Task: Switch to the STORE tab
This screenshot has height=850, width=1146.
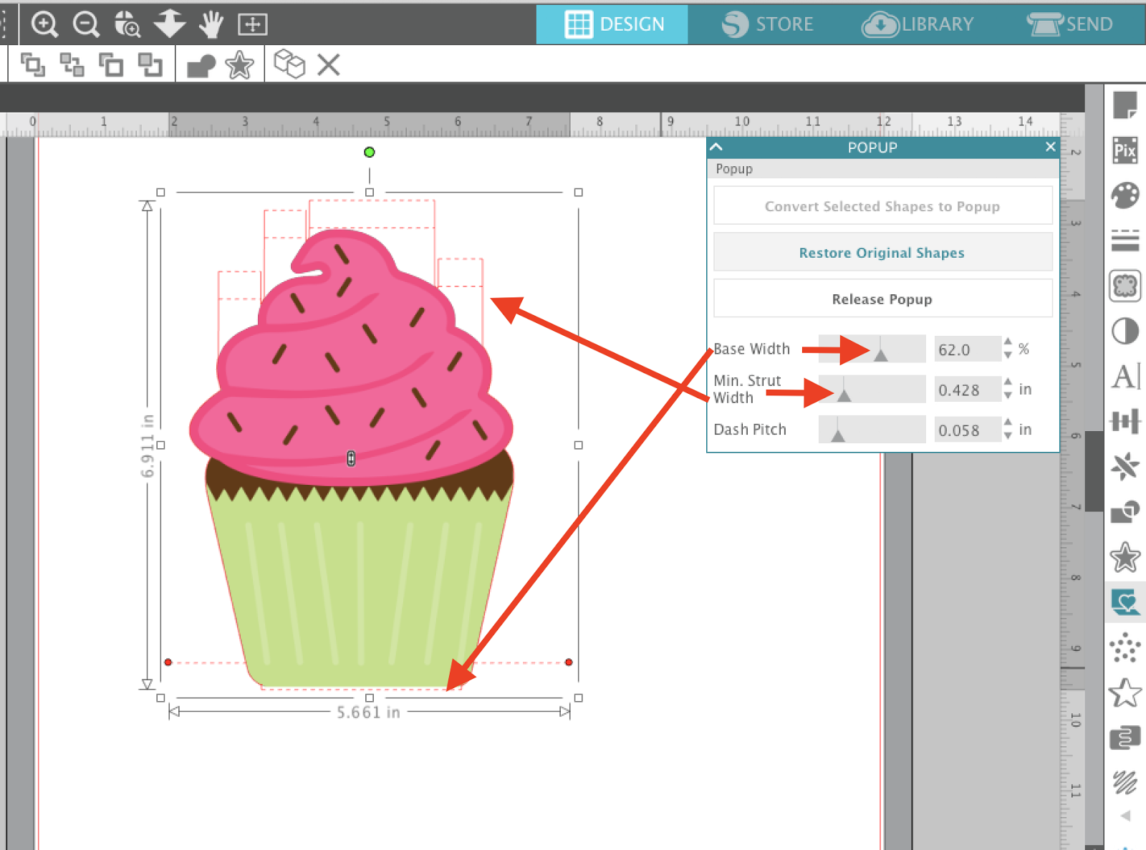Action: [766, 24]
